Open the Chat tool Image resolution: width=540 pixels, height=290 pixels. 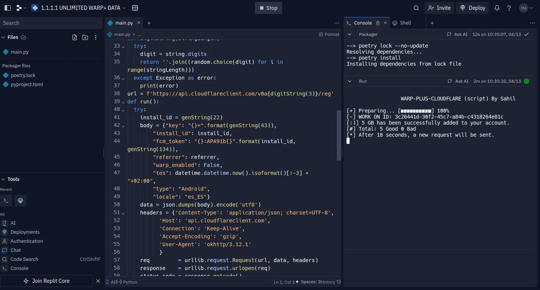(x=51, y=250)
